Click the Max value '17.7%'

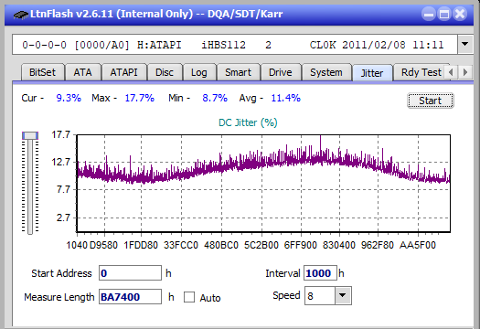tap(139, 98)
